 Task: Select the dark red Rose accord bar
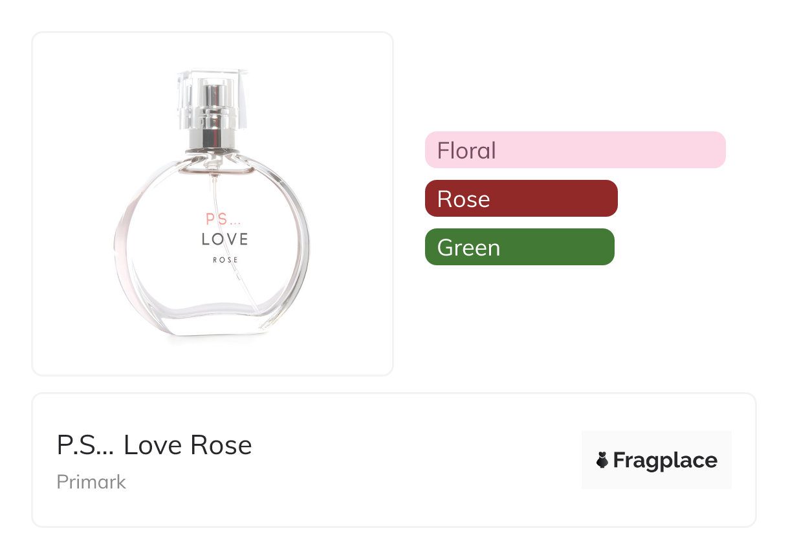521,199
